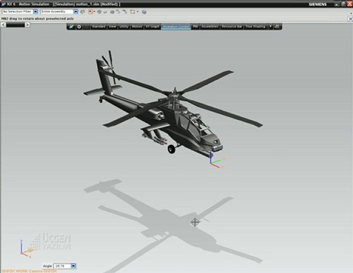The width and height of the screenshot is (353, 273).
Task: Open the Standard toolbar tab
Action: pyautogui.click(x=99, y=27)
